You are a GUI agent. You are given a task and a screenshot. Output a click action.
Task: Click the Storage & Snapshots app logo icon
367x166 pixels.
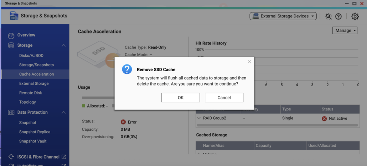tap(14, 16)
